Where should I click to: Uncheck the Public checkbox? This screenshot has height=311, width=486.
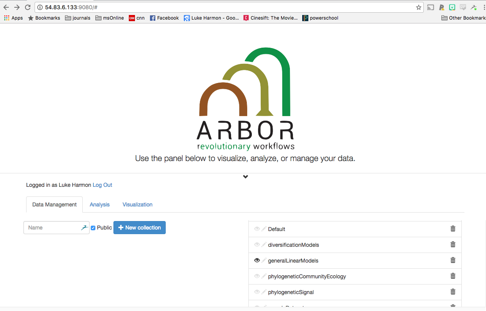click(x=93, y=228)
